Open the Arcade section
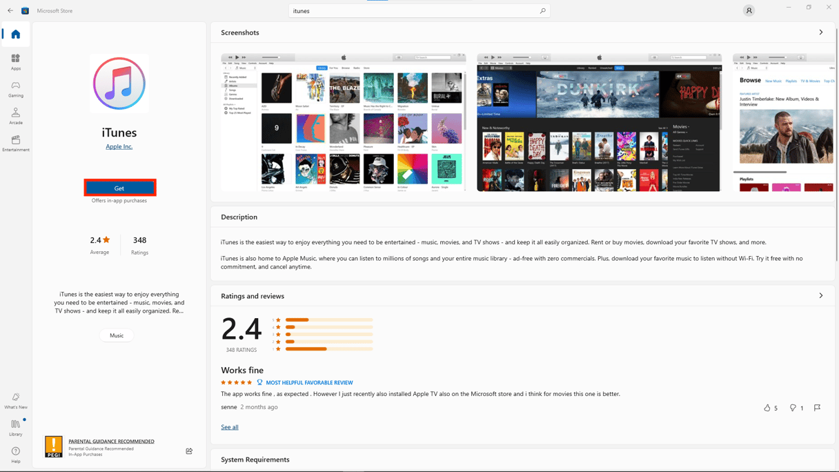 (x=15, y=116)
